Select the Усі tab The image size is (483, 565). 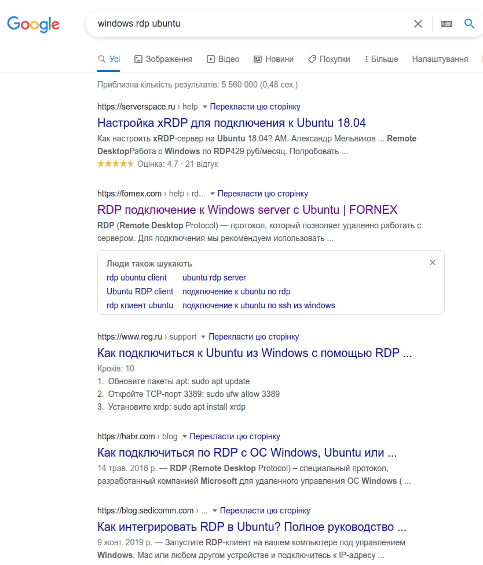click(109, 59)
